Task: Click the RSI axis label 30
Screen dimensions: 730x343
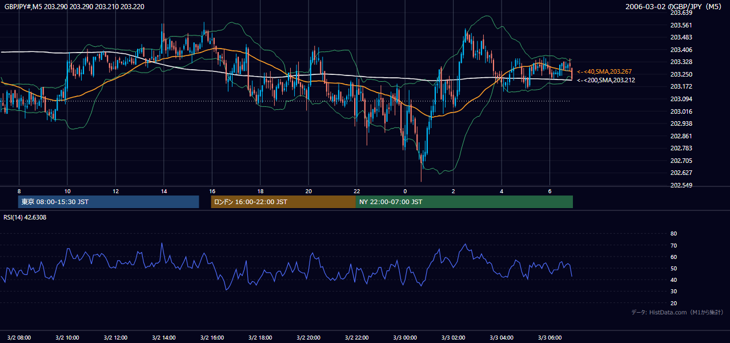Action: coord(673,292)
